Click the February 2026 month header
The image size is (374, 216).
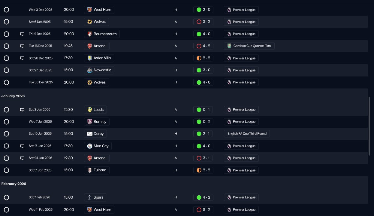coord(14,184)
